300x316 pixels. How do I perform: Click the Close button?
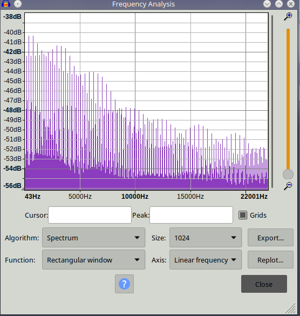click(264, 284)
